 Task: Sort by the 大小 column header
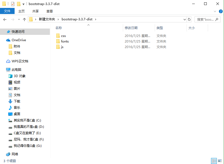tap(192, 28)
